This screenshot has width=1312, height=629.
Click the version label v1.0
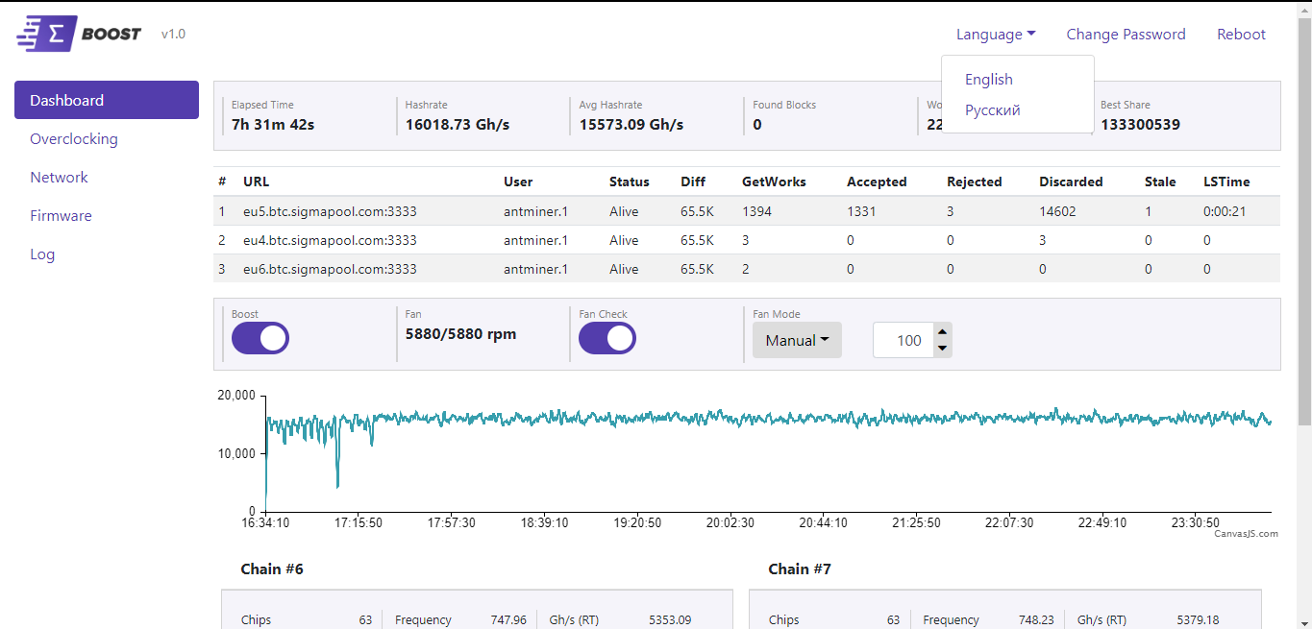pyautogui.click(x=173, y=34)
